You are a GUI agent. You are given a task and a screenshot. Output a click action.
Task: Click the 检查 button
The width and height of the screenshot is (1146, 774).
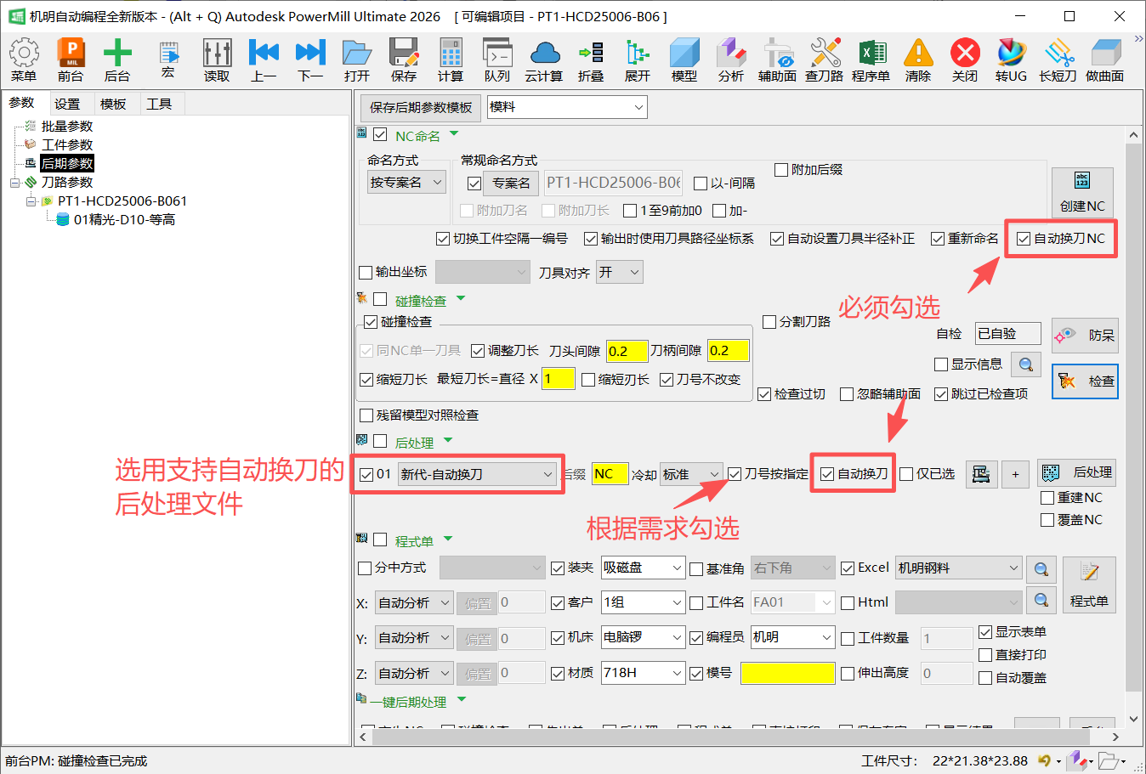click(x=1085, y=381)
